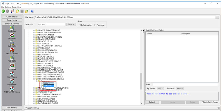The image size is (222, 111).
Task: Click the second folder toolbar icon after save
Action: 26,11
